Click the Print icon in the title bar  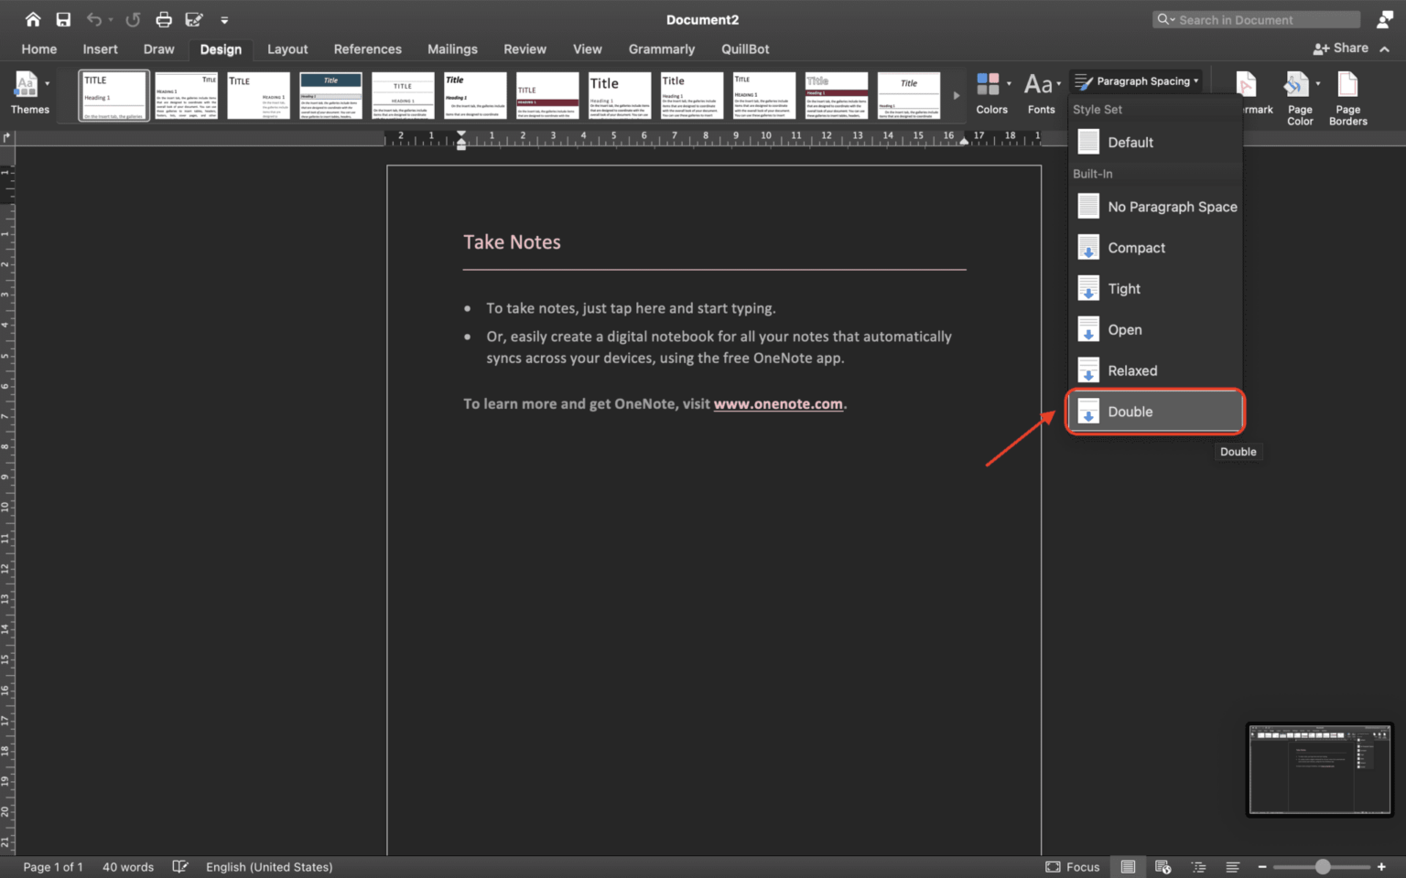[x=163, y=18]
